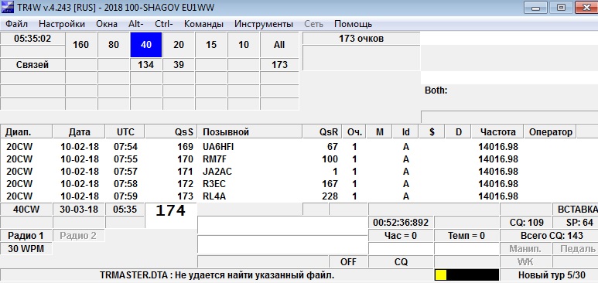598x283 pixels.
Task: Switch to Радио 2
Action: (79, 236)
